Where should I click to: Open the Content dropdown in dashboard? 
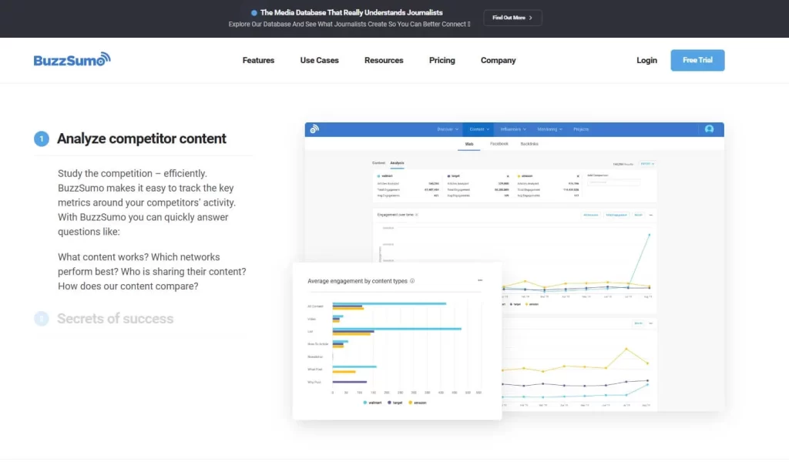(x=479, y=129)
